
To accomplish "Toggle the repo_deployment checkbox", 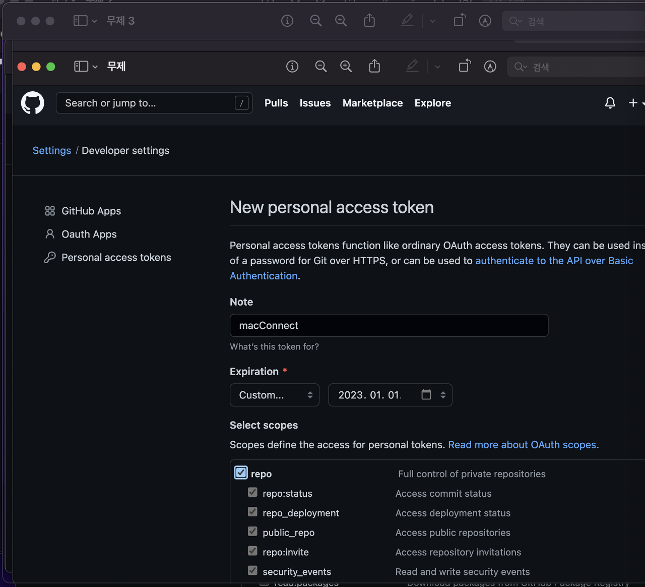I will [x=253, y=512].
